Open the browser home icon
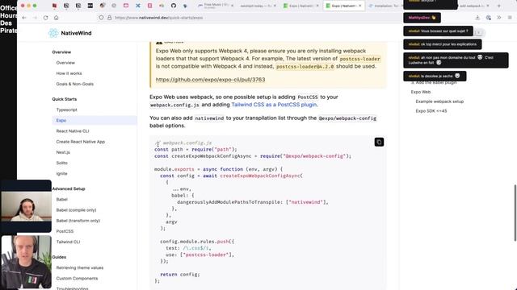This screenshot has width=517, height=290. [56, 18]
